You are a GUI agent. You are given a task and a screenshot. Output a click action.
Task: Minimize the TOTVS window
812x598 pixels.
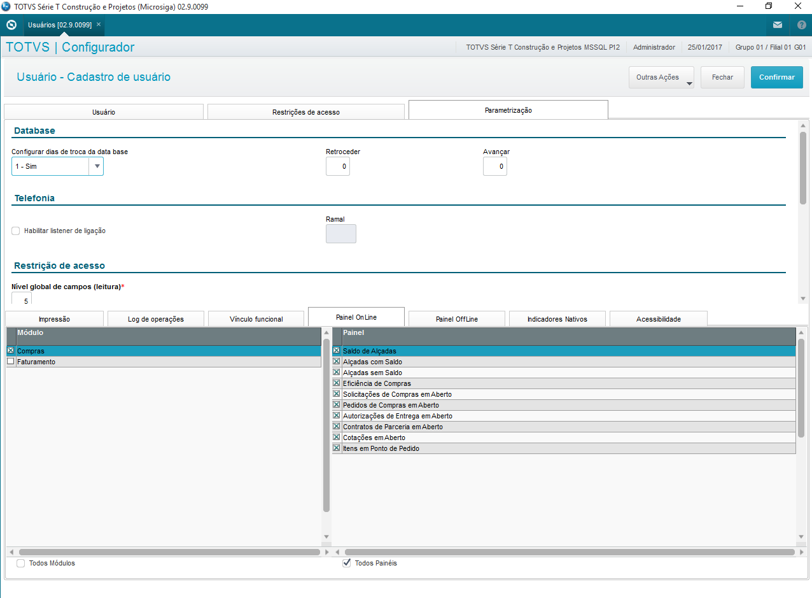click(739, 6)
